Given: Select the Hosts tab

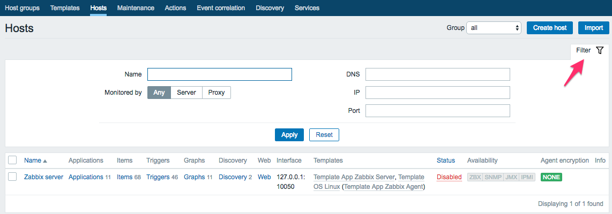Looking at the screenshot, I should pyautogui.click(x=99, y=8).
